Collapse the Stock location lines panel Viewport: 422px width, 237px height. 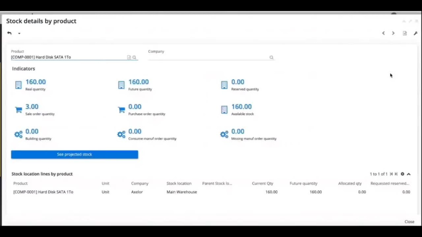[x=409, y=174]
